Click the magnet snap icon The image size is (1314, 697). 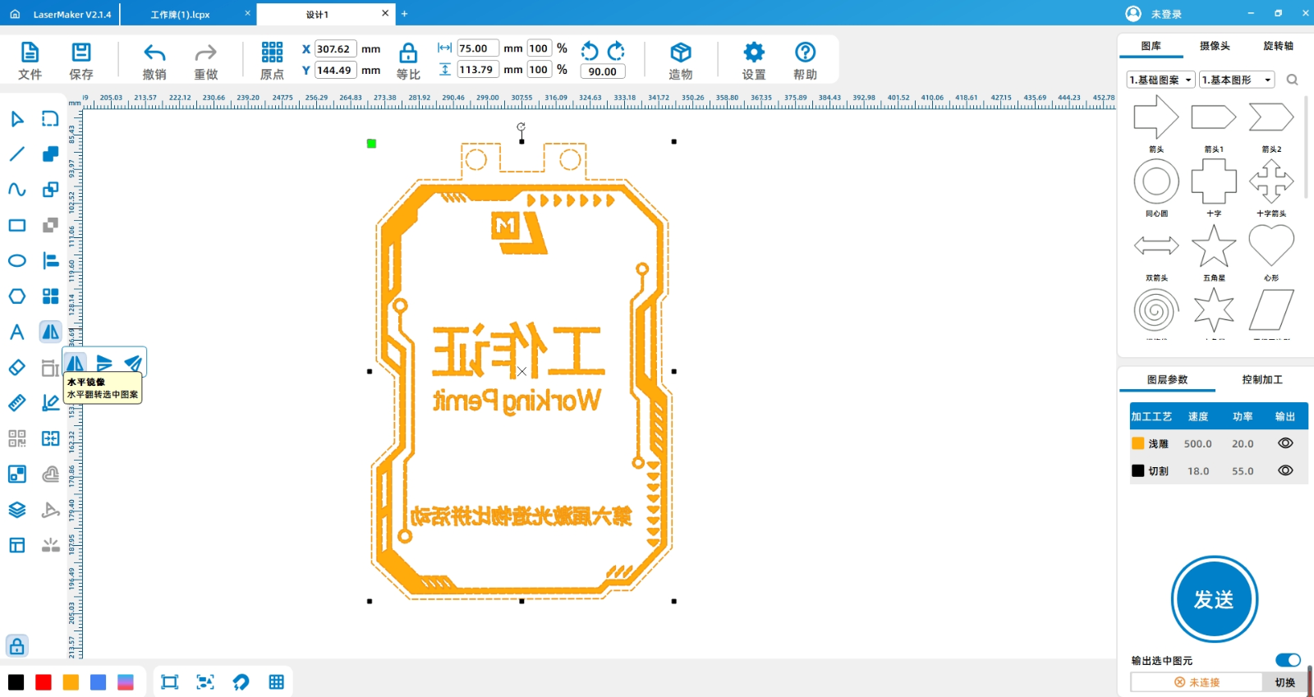[x=241, y=682]
